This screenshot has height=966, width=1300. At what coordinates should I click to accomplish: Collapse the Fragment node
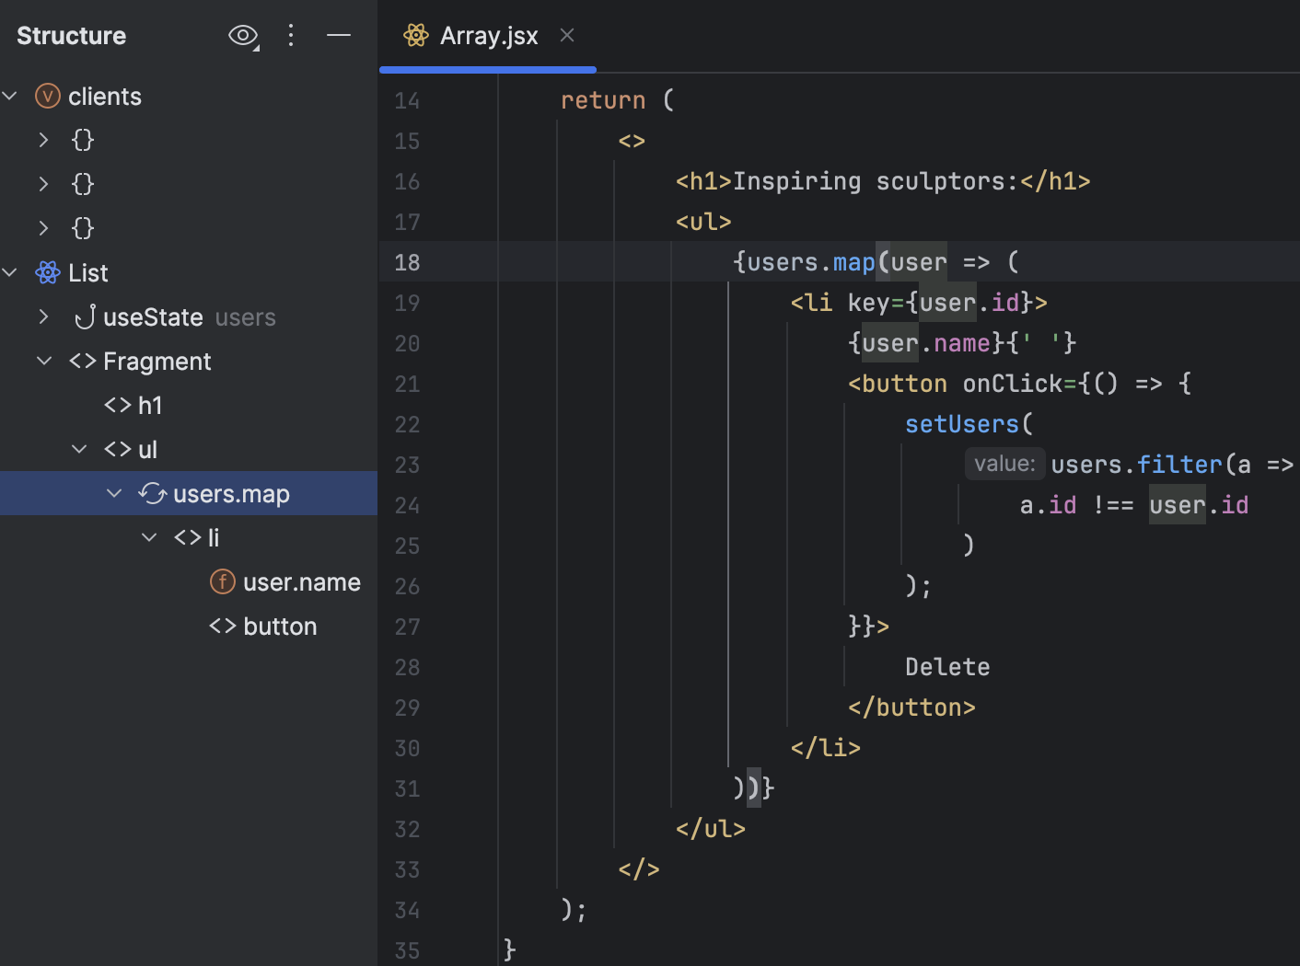[44, 361]
